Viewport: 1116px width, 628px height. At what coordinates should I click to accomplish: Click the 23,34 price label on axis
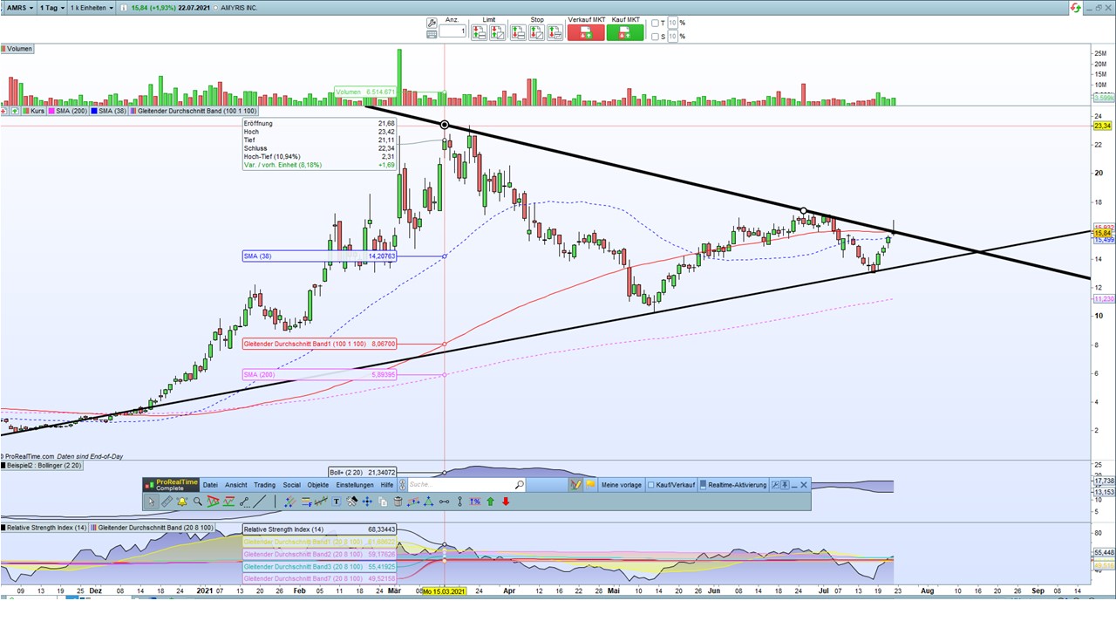click(x=1102, y=126)
